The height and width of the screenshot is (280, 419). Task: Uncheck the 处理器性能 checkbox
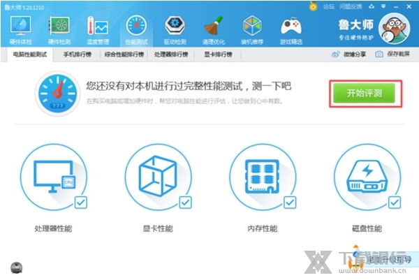point(81,202)
